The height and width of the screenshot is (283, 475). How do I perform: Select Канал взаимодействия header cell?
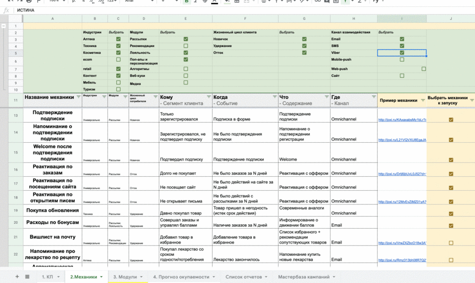click(x=353, y=33)
